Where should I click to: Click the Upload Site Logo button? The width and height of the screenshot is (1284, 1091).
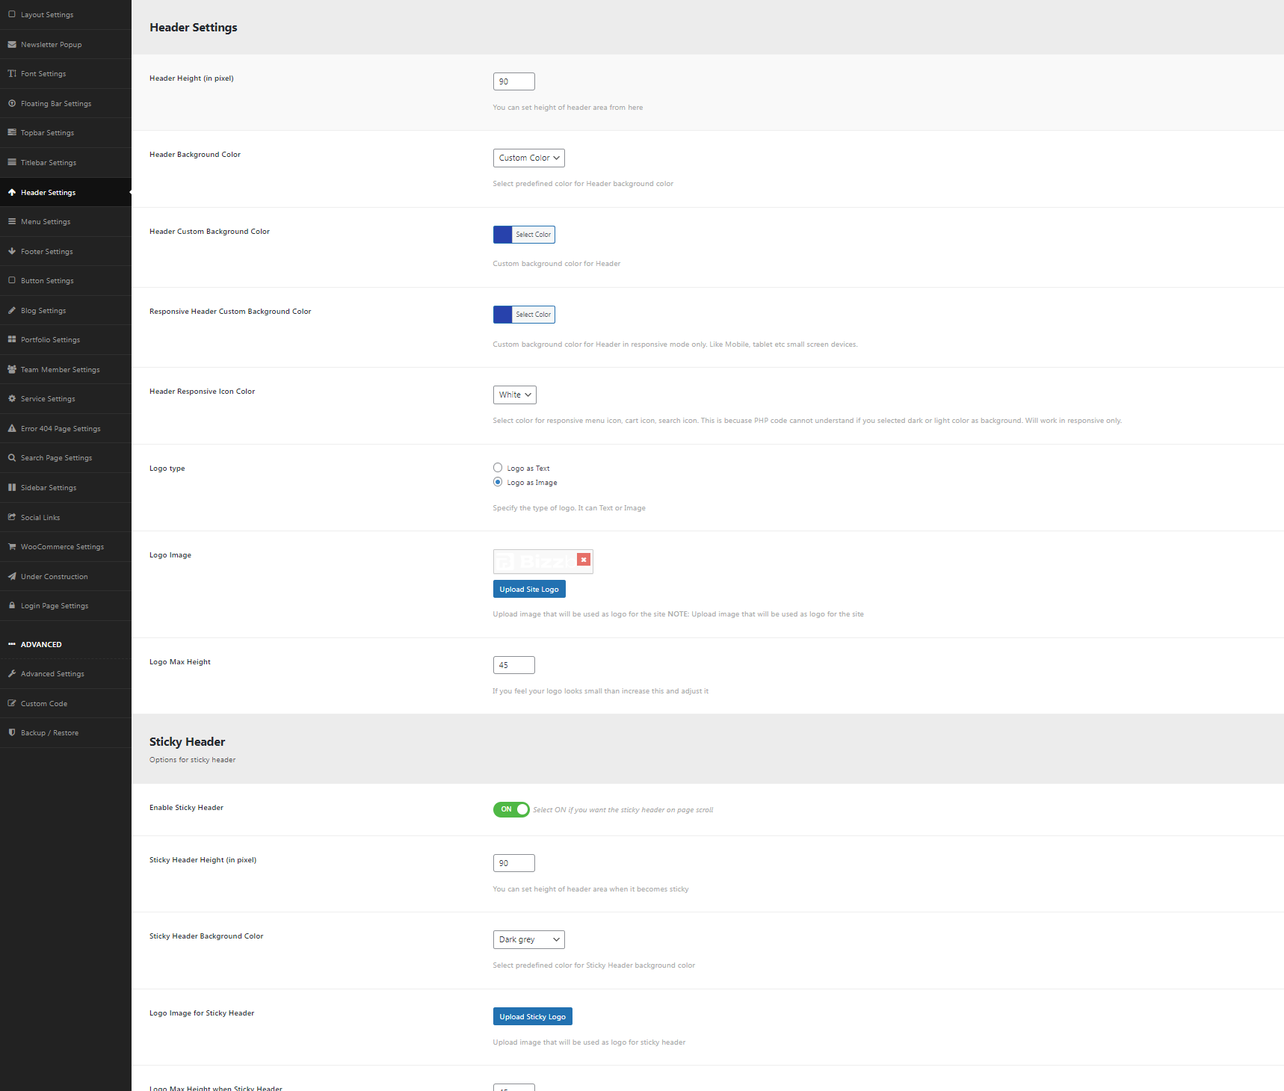pyautogui.click(x=529, y=590)
